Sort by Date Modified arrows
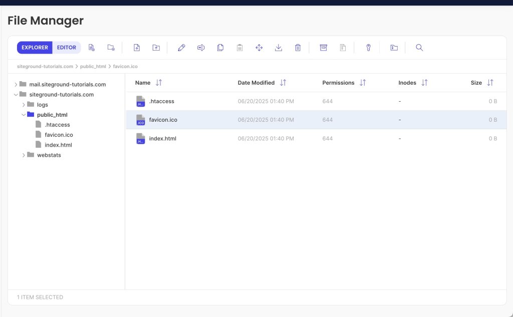The image size is (513, 317). [283, 83]
